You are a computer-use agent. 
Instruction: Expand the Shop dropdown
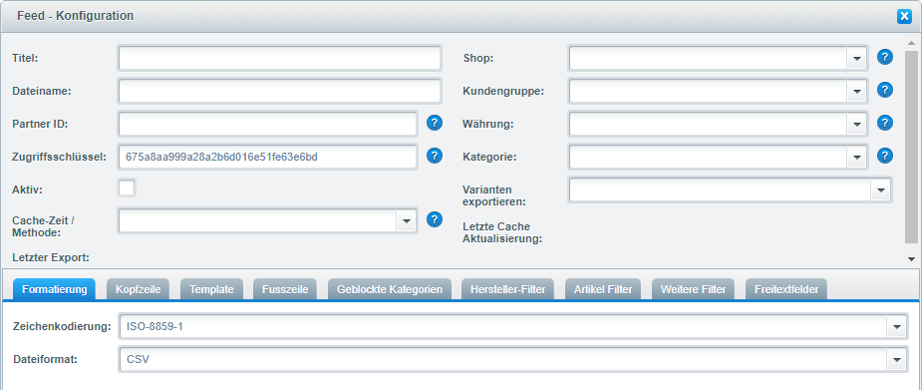coord(857,58)
